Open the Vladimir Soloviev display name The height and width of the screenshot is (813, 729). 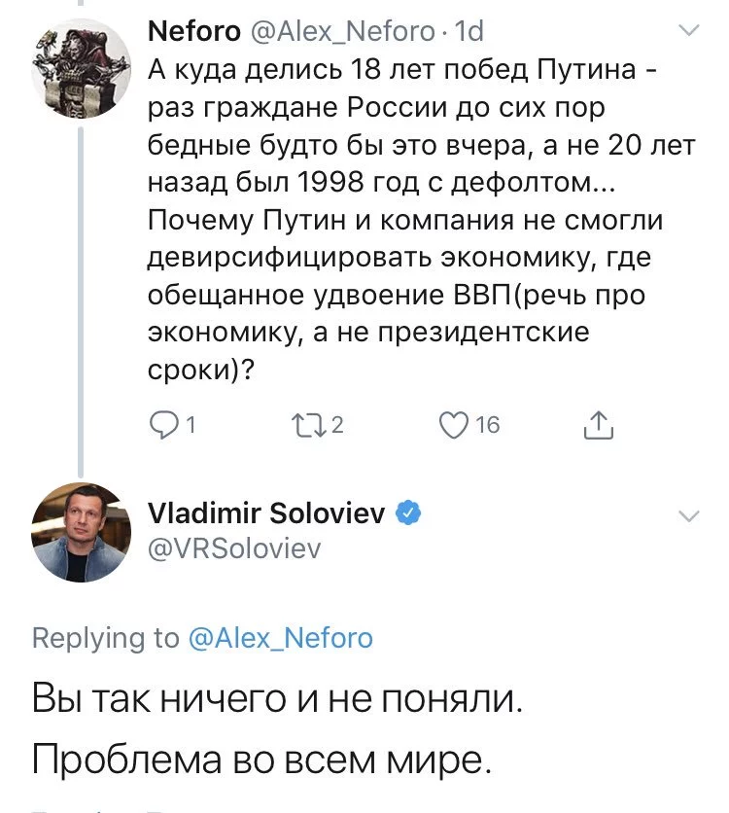(x=266, y=513)
